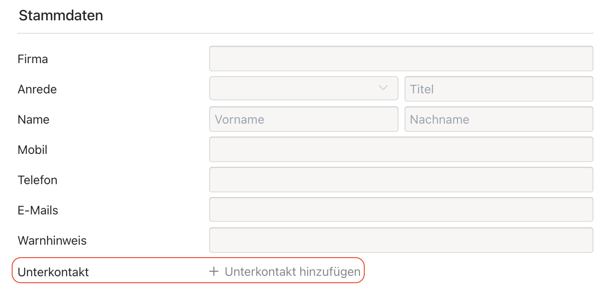Click the plus icon beside Unterkontakt hinzufügen

(214, 271)
